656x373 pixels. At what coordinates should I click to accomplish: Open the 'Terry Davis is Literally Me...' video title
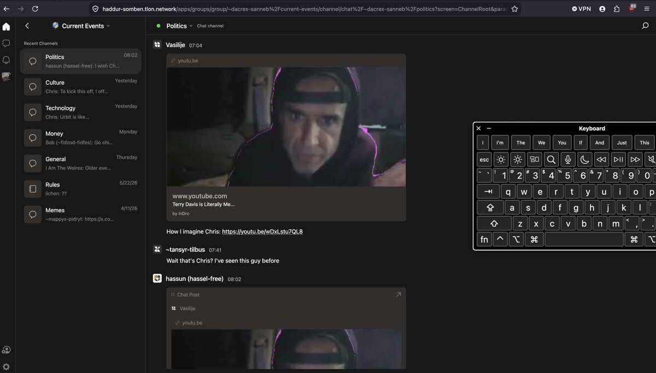(x=203, y=204)
